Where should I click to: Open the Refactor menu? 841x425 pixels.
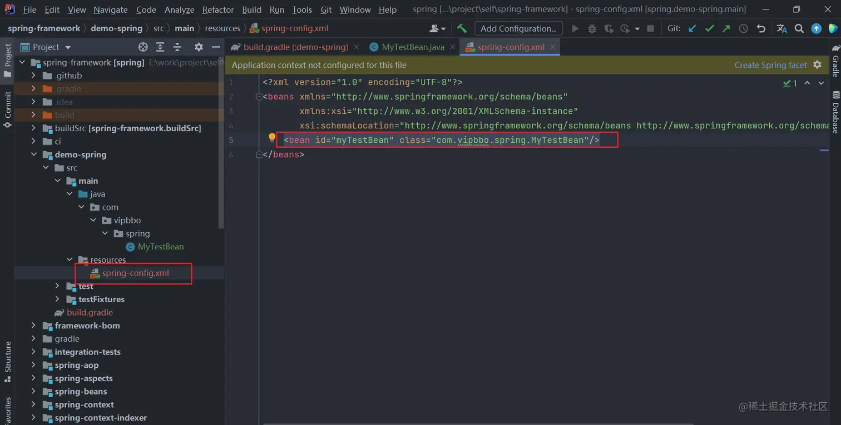click(x=218, y=9)
